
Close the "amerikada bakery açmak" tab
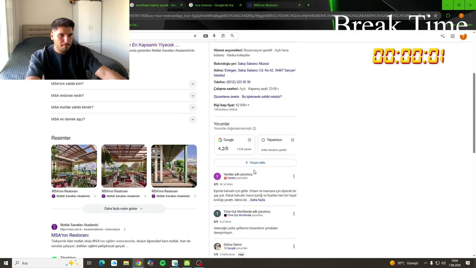(x=181, y=5)
